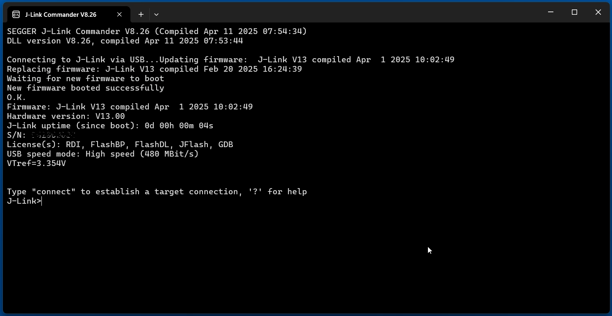Viewport: 612px width, 316px height.
Task: Click the New firmware booted successfully line
Action: [x=86, y=88]
